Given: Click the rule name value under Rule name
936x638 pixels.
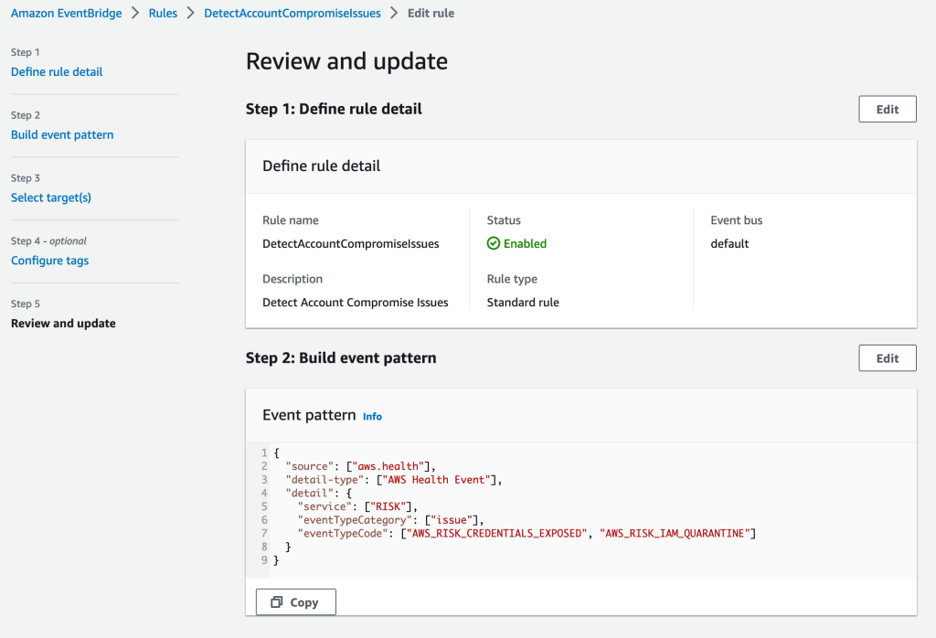Looking at the screenshot, I should (350, 244).
